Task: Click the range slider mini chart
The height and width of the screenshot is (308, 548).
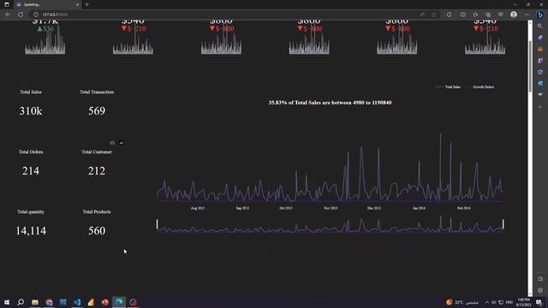Action: (330, 224)
